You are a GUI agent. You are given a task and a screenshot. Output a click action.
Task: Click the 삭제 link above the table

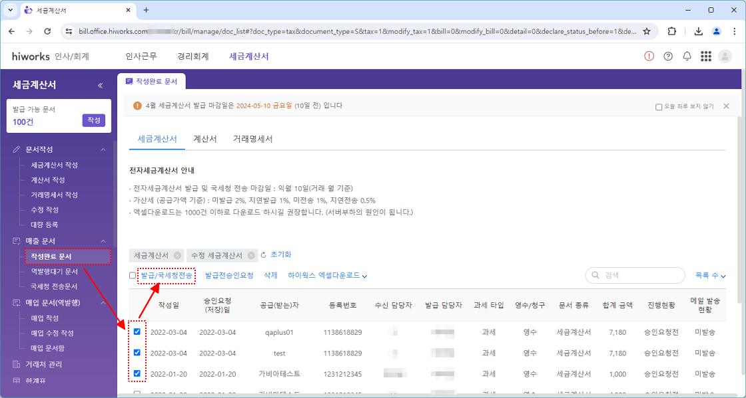pos(270,276)
